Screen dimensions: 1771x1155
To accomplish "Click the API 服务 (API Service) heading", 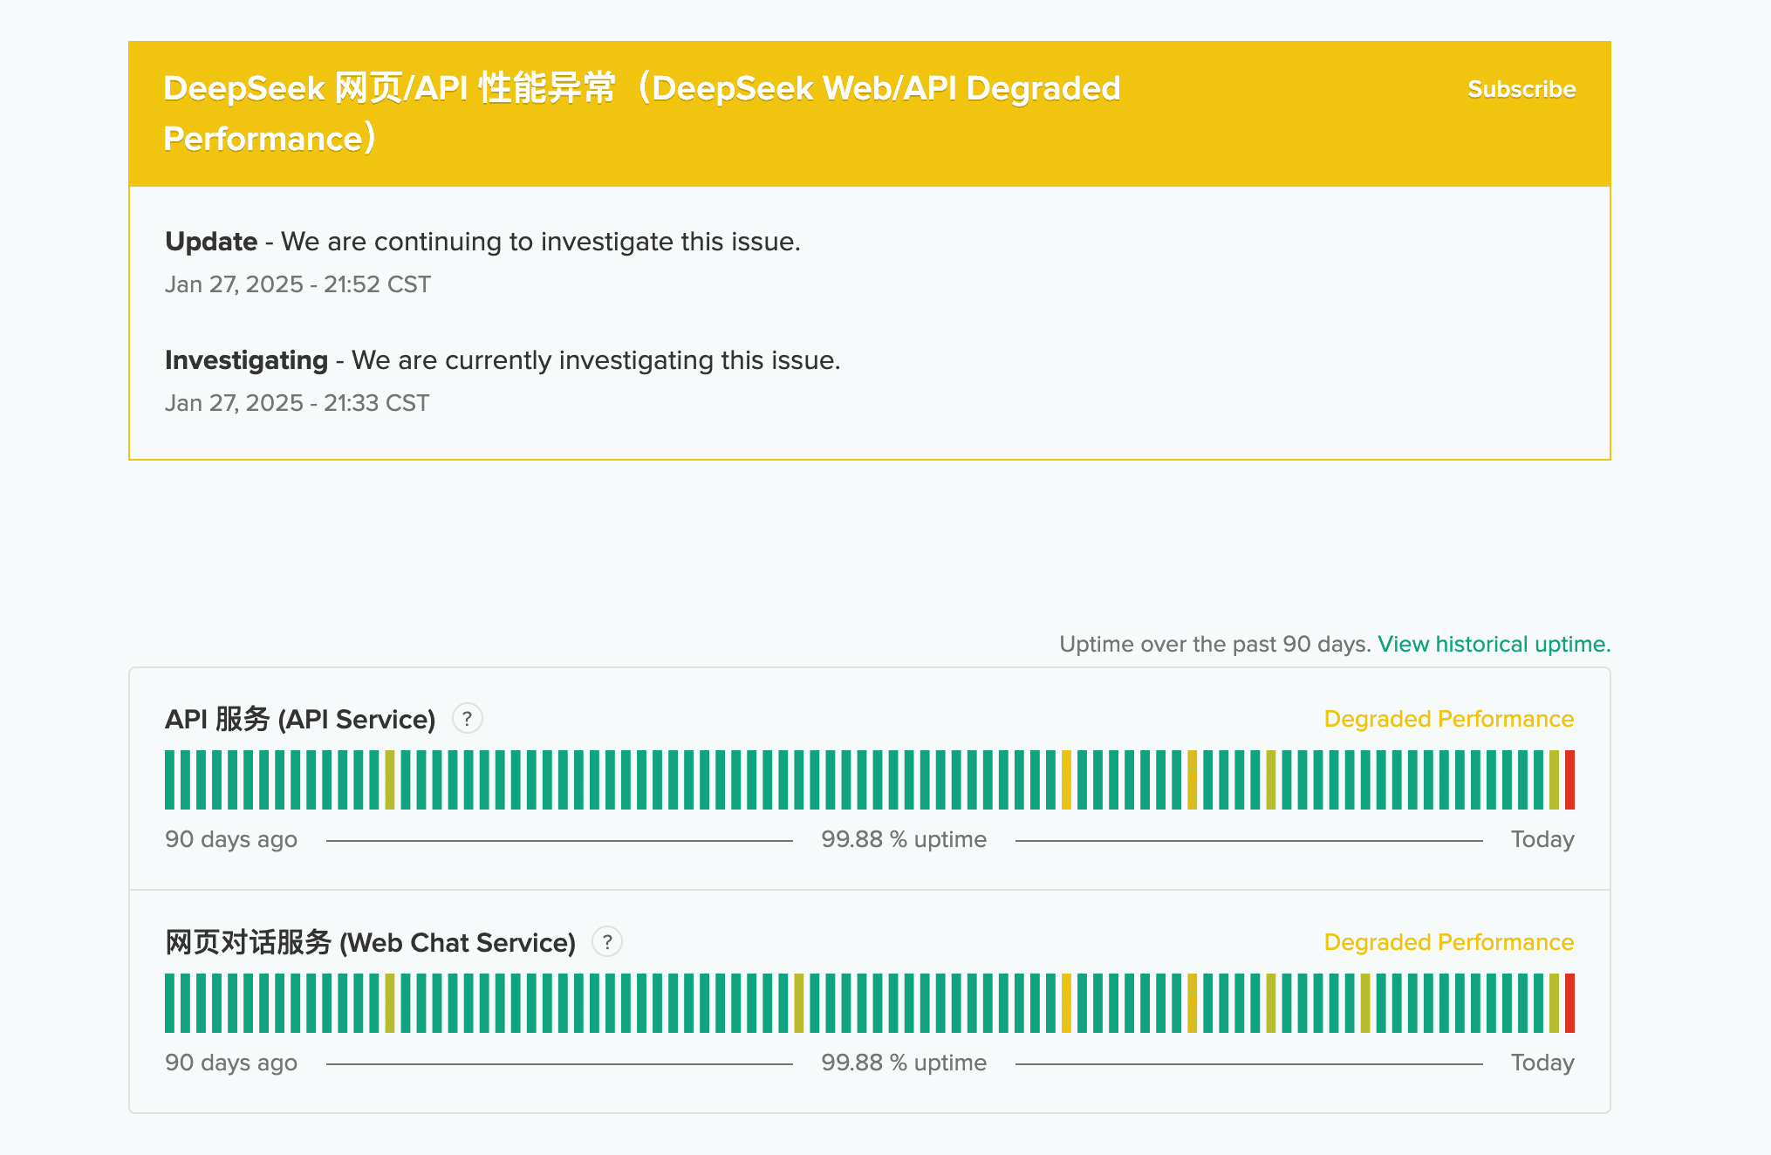I will 300,719.
